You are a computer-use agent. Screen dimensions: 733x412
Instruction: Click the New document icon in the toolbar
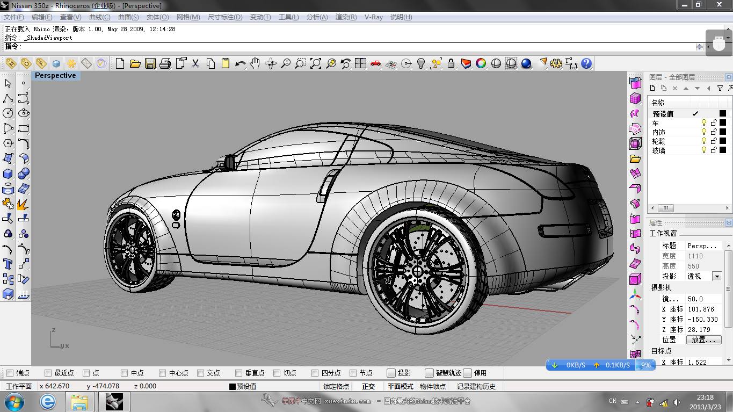click(x=120, y=63)
